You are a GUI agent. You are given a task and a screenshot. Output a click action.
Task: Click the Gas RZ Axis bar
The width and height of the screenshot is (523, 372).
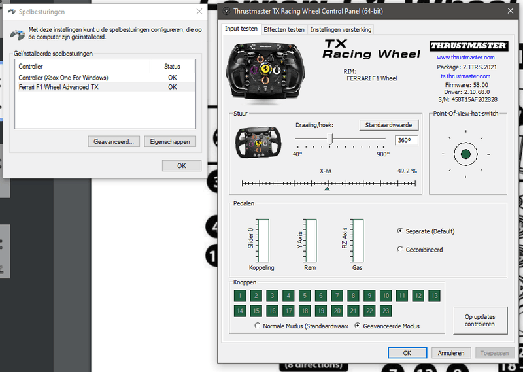click(358, 241)
